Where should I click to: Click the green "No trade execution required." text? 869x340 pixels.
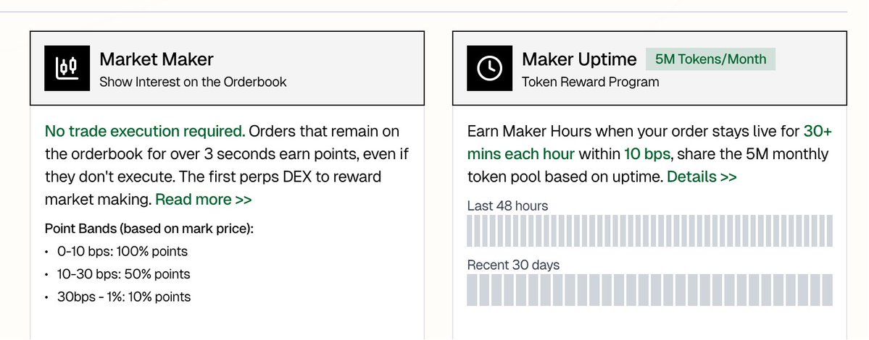click(145, 132)
